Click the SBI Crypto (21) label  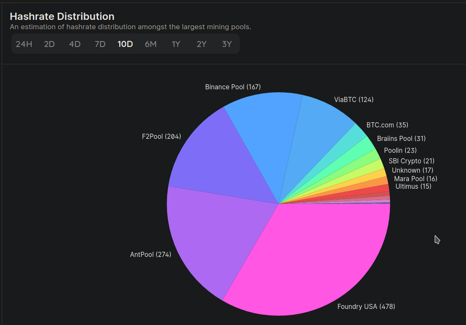pyautogui.click(x=411, y=161)
